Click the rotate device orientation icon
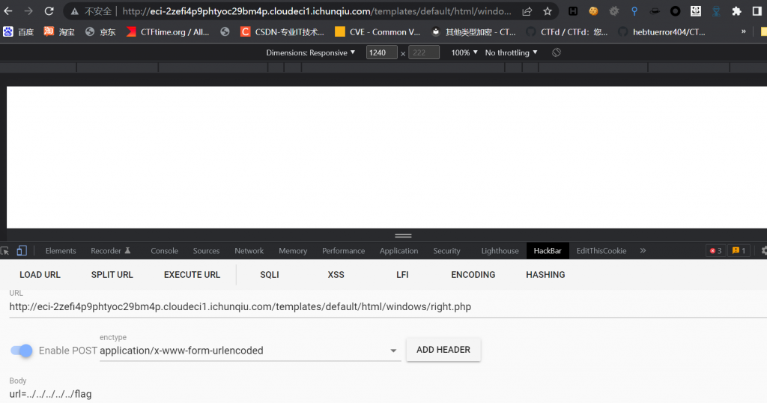The height and width of the screenshot is (403, 767). click(x=557, y=52)
